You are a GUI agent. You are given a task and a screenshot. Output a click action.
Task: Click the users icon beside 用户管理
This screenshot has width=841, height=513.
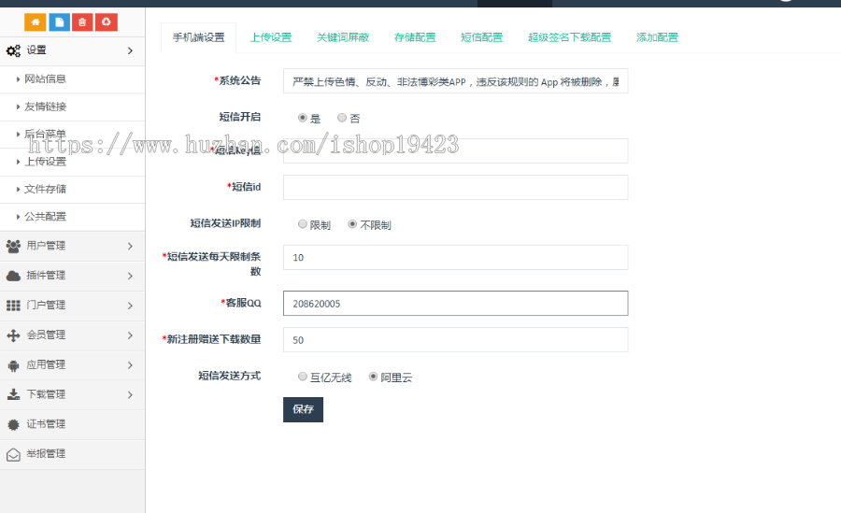[x=13, y=247]
